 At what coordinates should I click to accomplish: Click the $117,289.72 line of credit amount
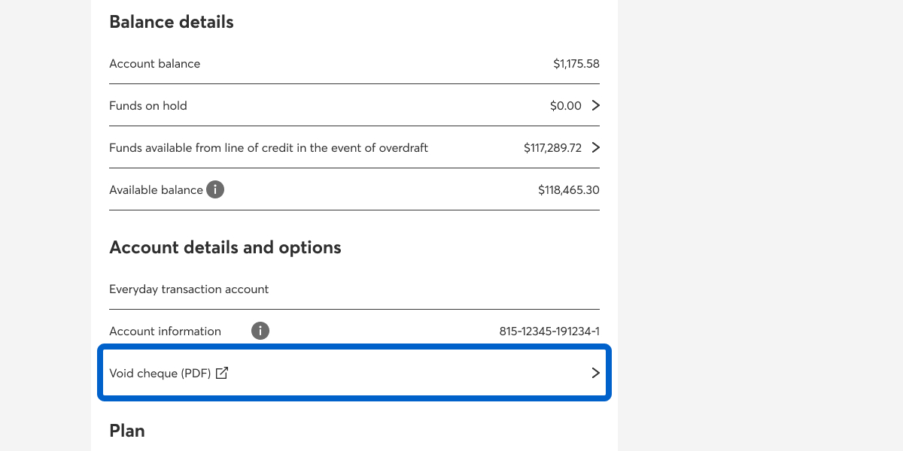(x=552, y=148)
